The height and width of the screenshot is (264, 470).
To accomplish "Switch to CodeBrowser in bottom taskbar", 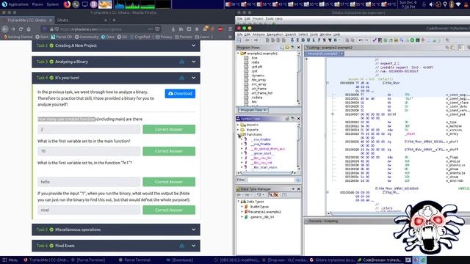I will [379, 260].
